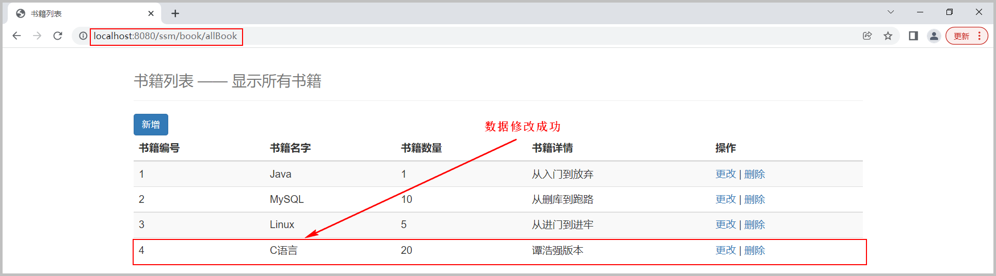Open the browser menu three-dot icon
The height and width of the screenshot is (276, 996).
click(x=979, y=36)
